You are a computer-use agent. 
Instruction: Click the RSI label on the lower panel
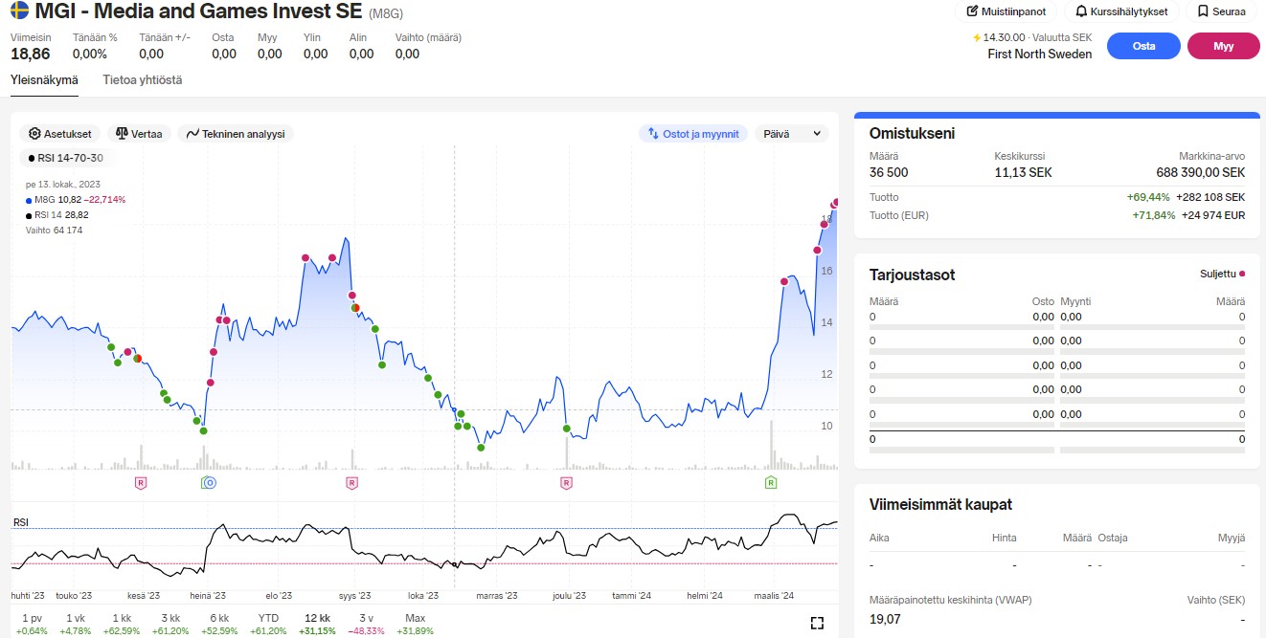[x=20, y=522]
